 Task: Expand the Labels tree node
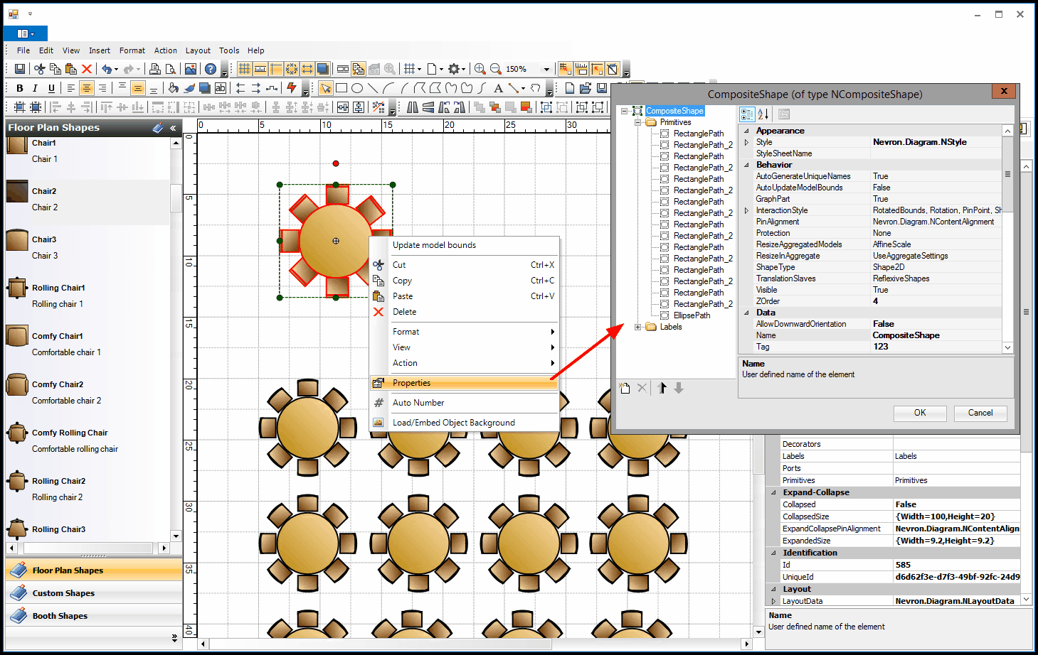[x=638, y=327]
